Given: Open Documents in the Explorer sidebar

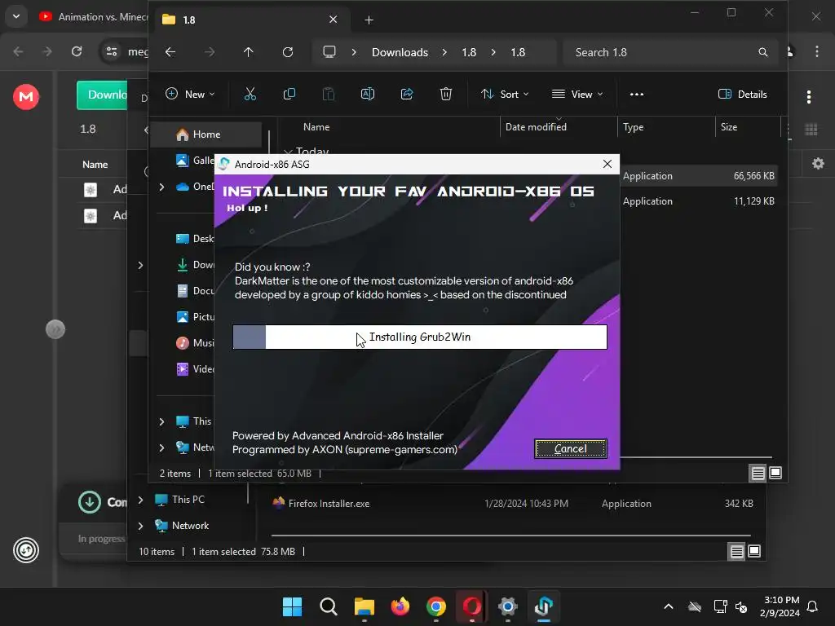Looking at the screenshot, I should click(194, 291).
